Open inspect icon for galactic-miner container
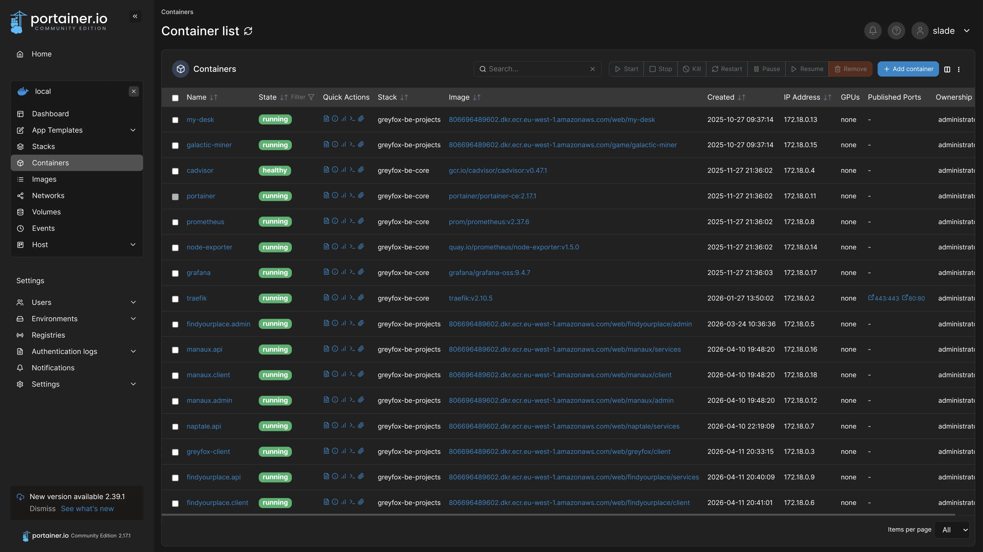983x552 pixels. point(335,144)
